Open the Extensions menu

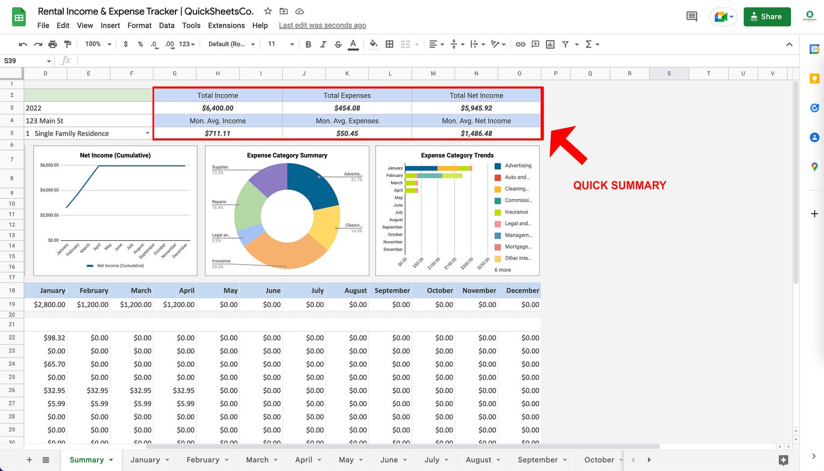point(226,25)
